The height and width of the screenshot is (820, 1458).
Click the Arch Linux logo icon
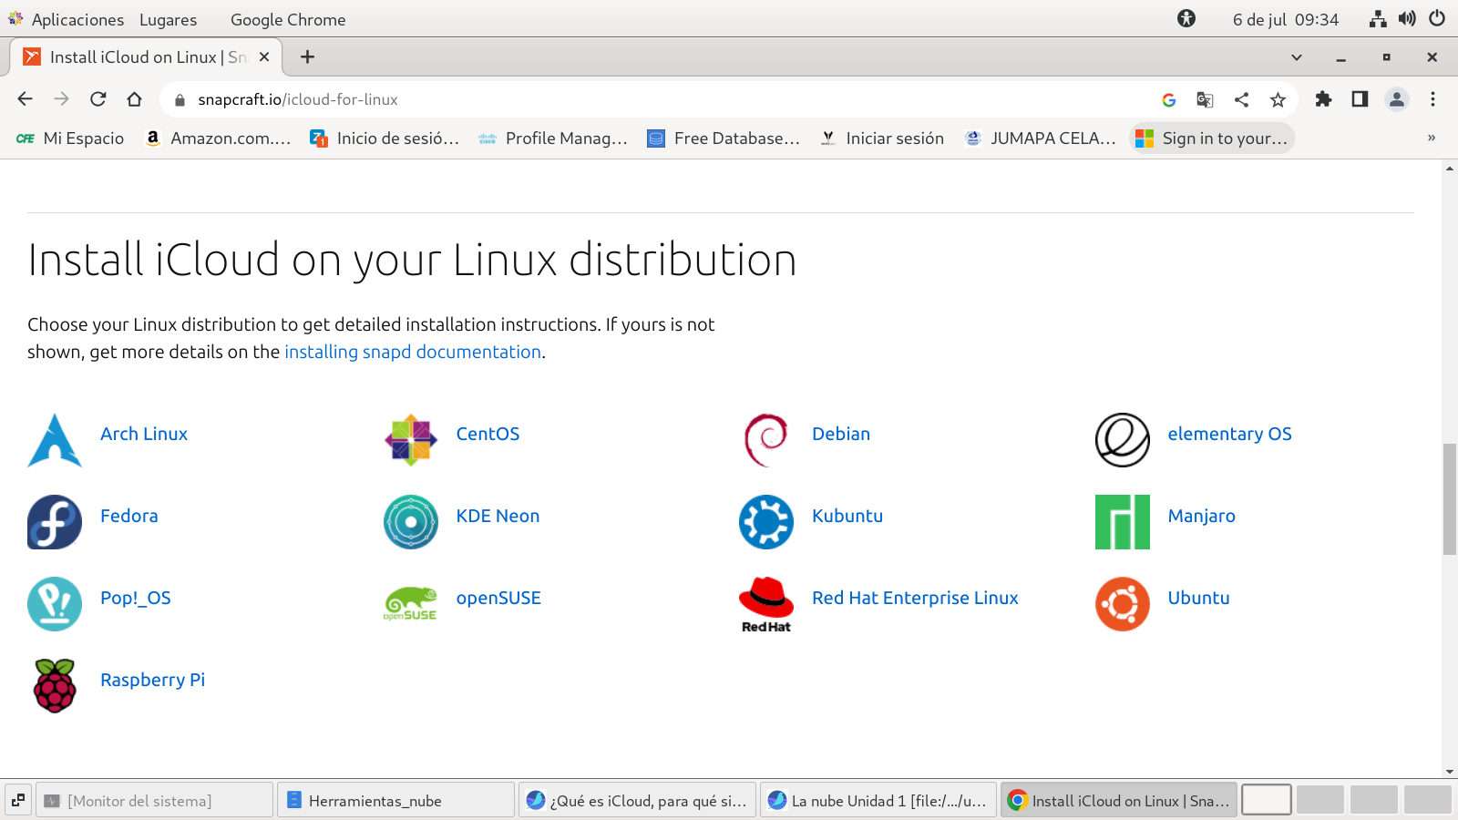[x=55, y=440]
